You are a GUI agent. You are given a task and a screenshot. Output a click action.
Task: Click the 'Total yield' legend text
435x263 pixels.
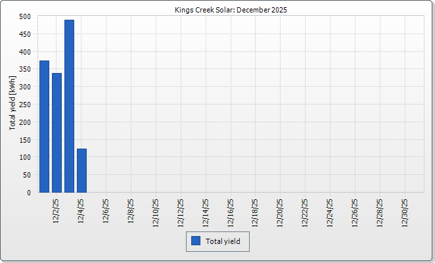tap(223, 242)
